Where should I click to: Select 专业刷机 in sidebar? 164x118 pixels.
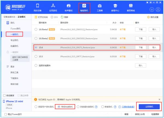click(14, 40)
